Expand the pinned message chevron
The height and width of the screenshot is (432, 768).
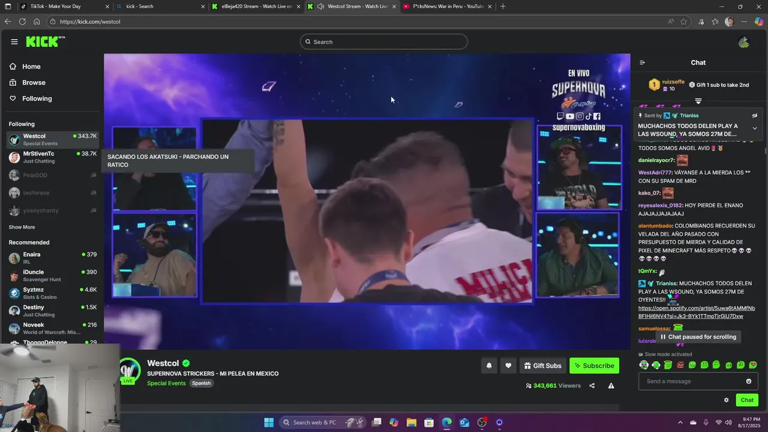[755, 128]
